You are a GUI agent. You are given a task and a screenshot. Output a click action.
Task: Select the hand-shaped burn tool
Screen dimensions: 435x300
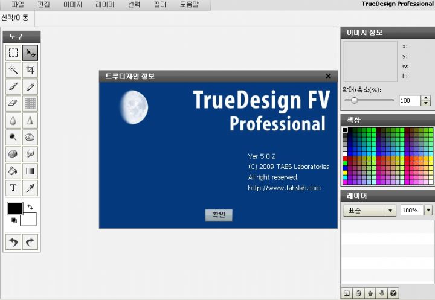[30, 137]
